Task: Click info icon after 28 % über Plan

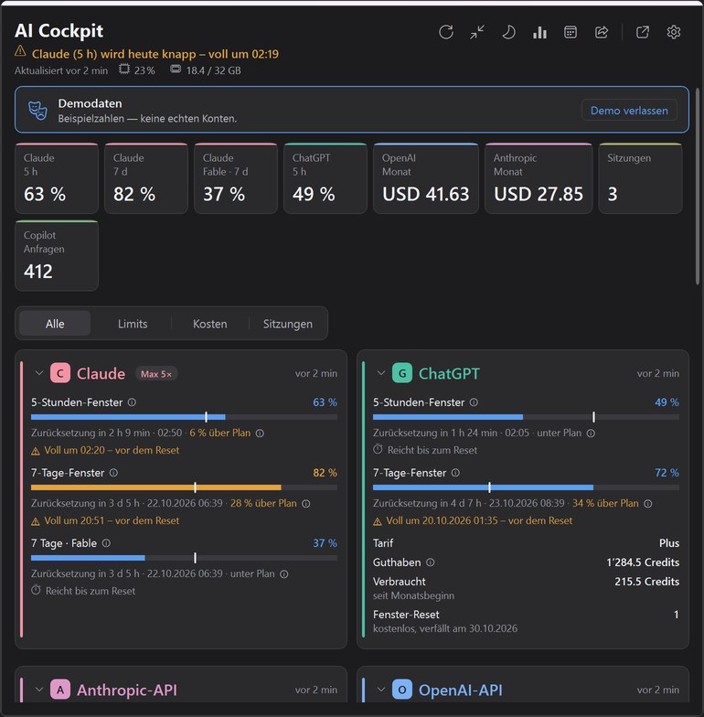Action: [305, 503]
